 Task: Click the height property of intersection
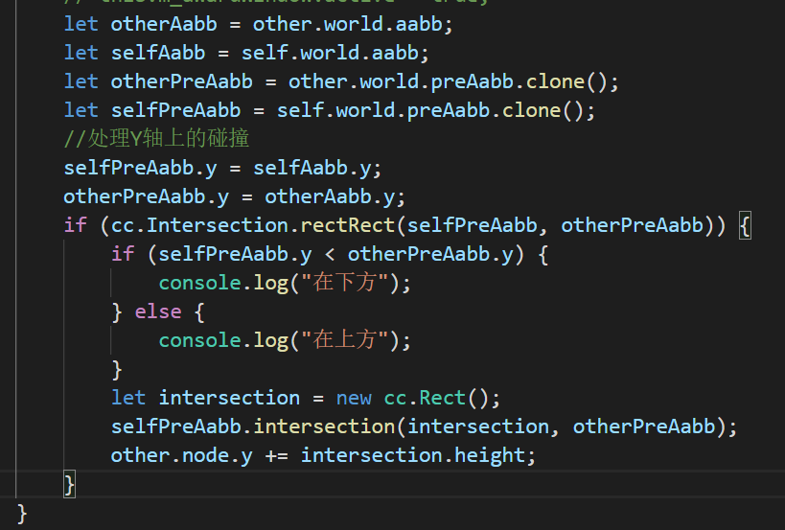point(489,455)
